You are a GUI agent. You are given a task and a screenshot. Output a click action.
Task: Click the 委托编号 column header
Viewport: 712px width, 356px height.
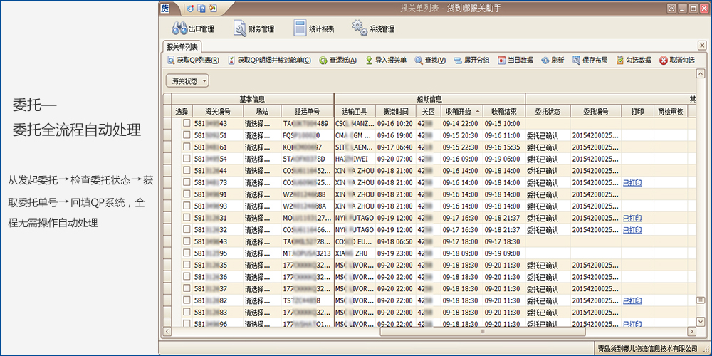[596, 111]
